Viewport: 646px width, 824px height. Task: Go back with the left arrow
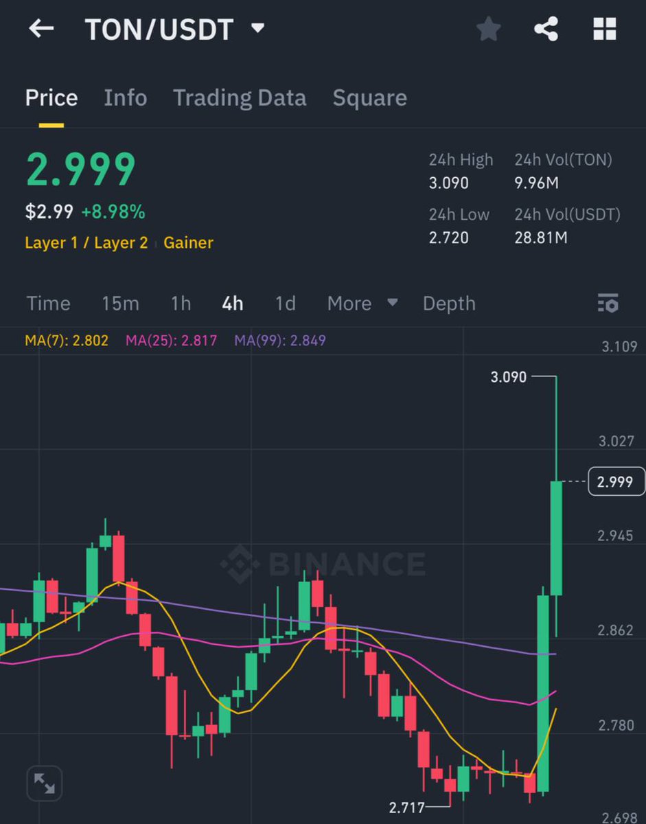point(41,29)
